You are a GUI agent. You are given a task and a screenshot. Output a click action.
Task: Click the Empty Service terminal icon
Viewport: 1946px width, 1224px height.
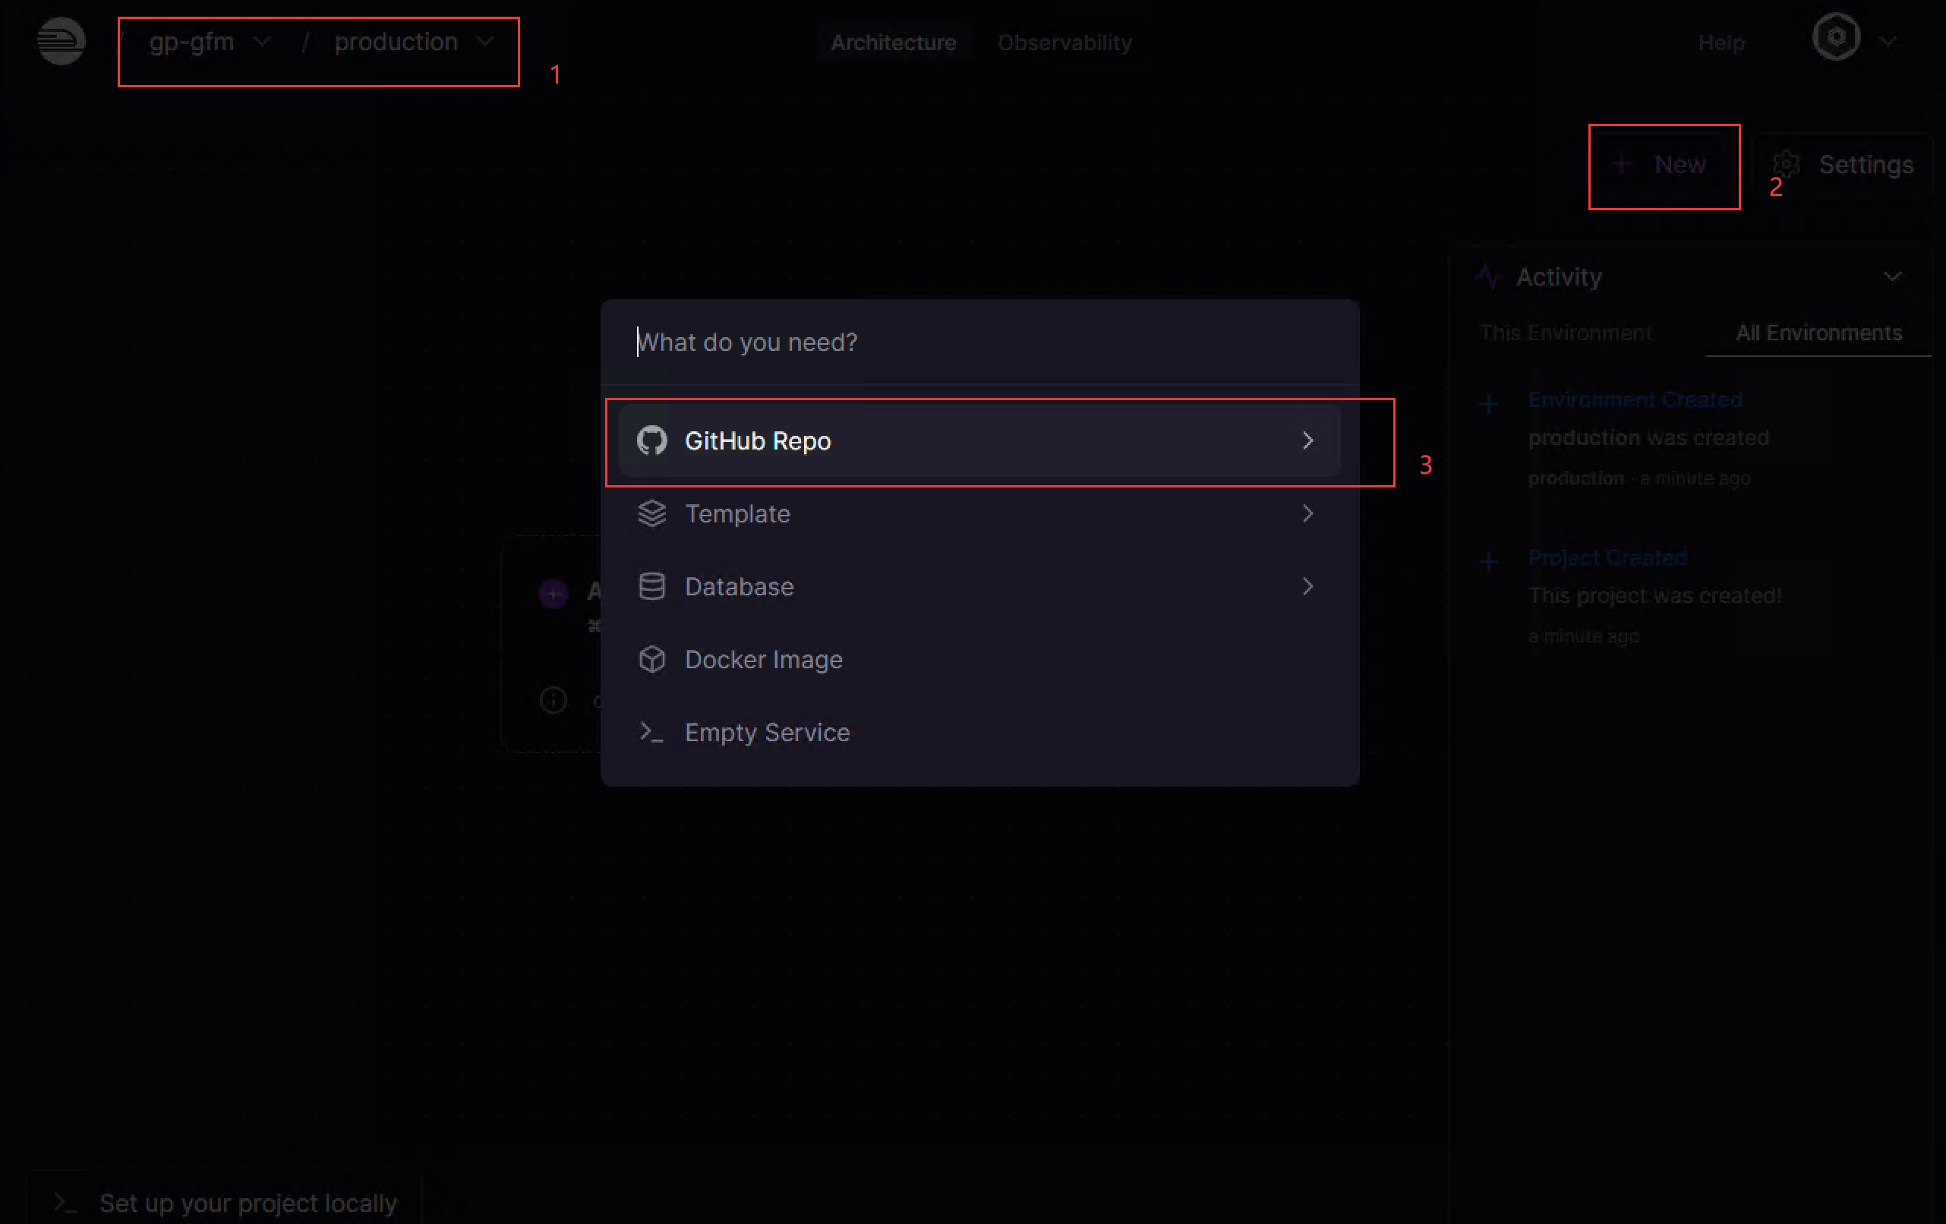(651, 732)
